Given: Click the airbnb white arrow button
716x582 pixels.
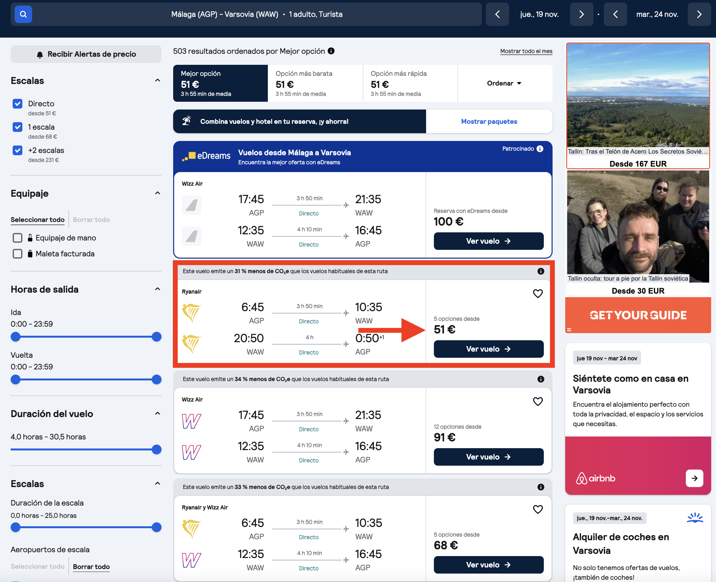Looking at the screenshot, I should [x=695, y=478].
